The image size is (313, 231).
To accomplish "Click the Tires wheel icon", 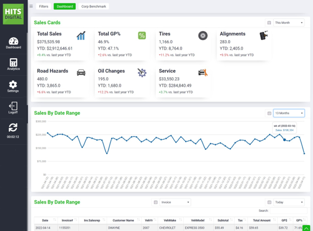I will pyautogui.click(x=203, y=36).
